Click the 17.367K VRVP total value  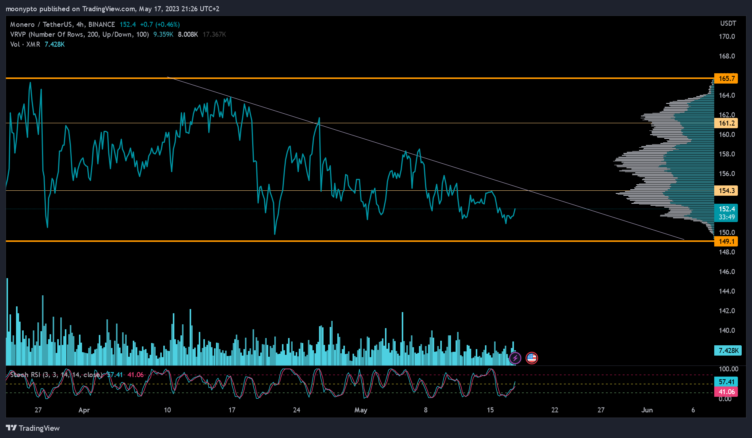point(214,34)
